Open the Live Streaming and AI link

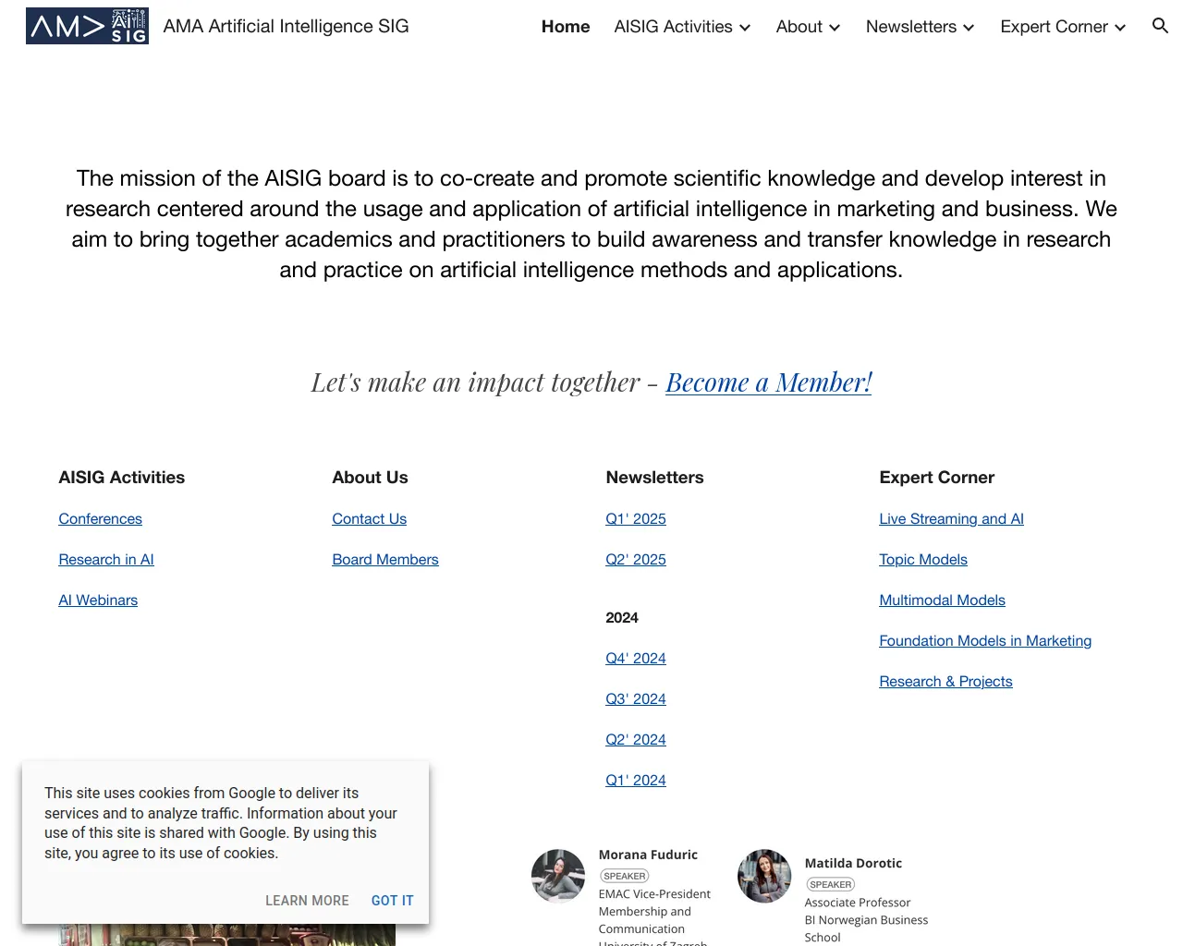click(951, 519)
